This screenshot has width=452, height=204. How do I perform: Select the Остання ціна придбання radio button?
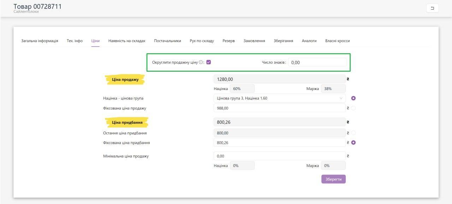353,133
